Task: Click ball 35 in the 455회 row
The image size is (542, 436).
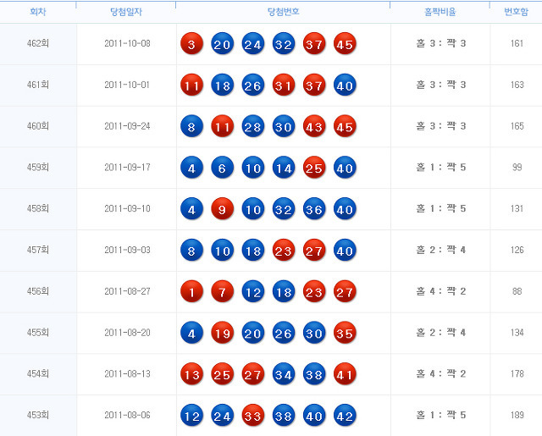Action: click(x=345, y=333)
